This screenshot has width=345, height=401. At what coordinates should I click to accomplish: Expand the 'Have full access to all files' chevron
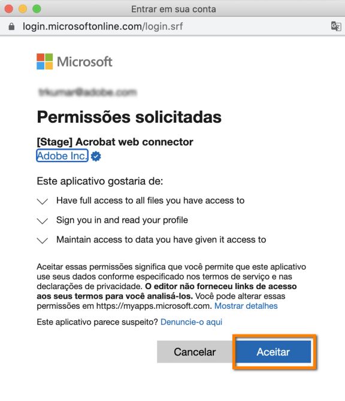(x=43, y=201)
